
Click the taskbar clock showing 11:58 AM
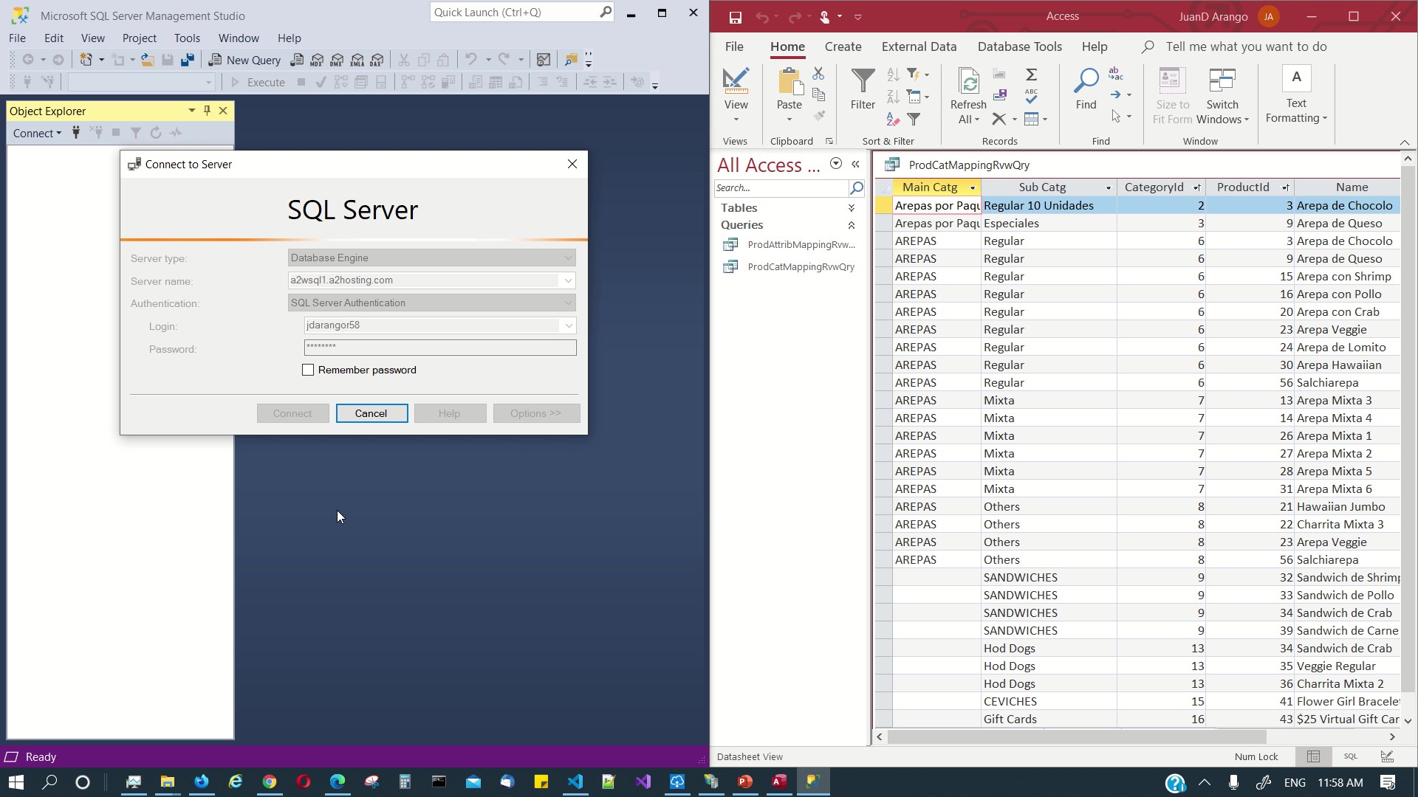click(1340, 782)
